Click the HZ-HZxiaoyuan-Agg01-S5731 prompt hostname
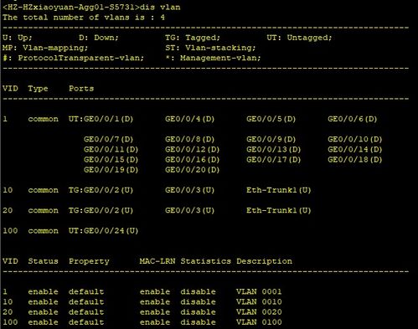This screenshot has height=329, width=418. click(70, 7)
